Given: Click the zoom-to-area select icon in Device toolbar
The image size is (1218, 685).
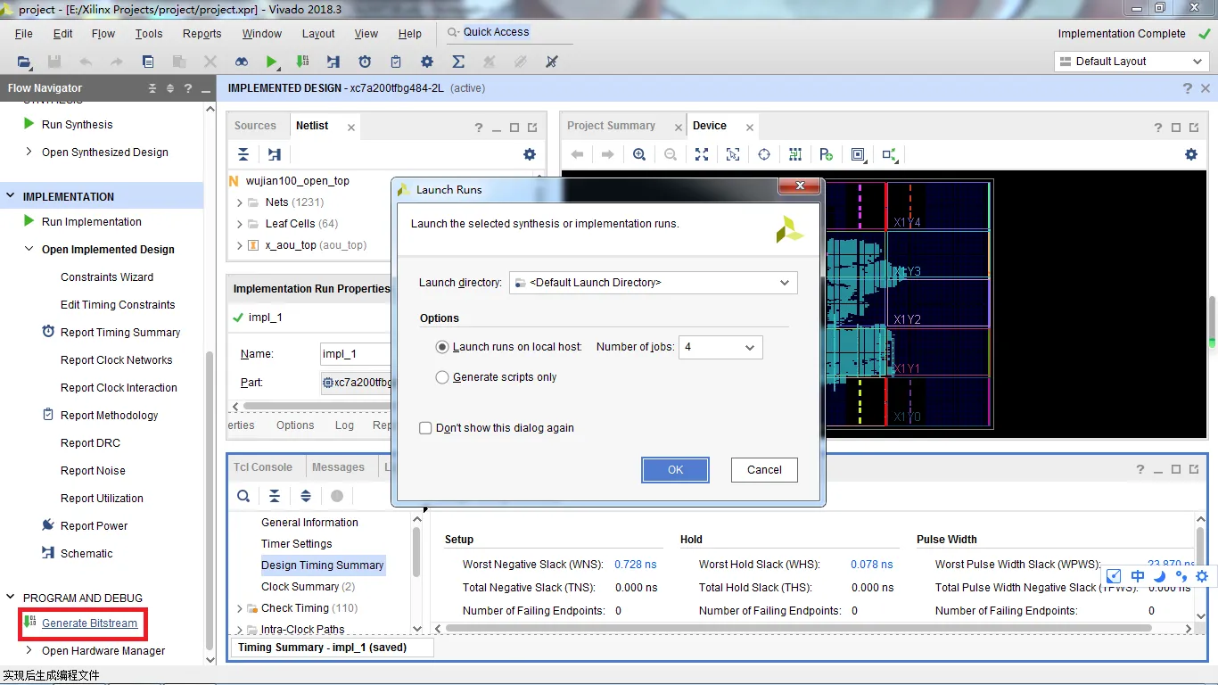Looking at the screenshot, I should 733,154.
